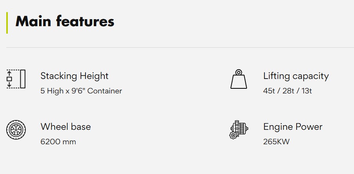Click the yellow-green accent bar beside heading
Viewport: 354px width, 174px height.
(7, 23)
